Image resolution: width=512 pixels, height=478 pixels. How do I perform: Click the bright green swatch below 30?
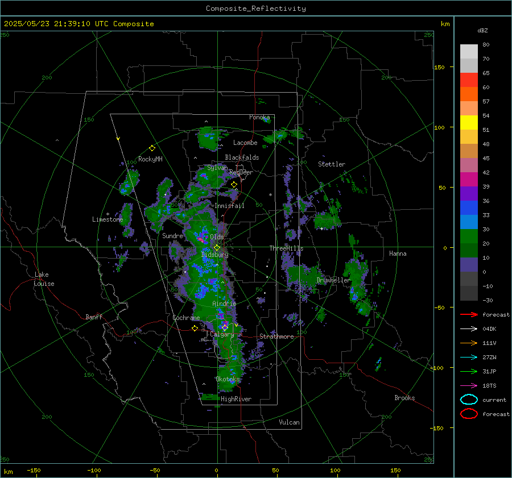[469, 236]
